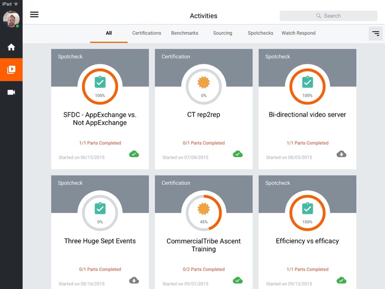Open the hamburger menu
The image size is (385, 289).
[x=34, y=14]
